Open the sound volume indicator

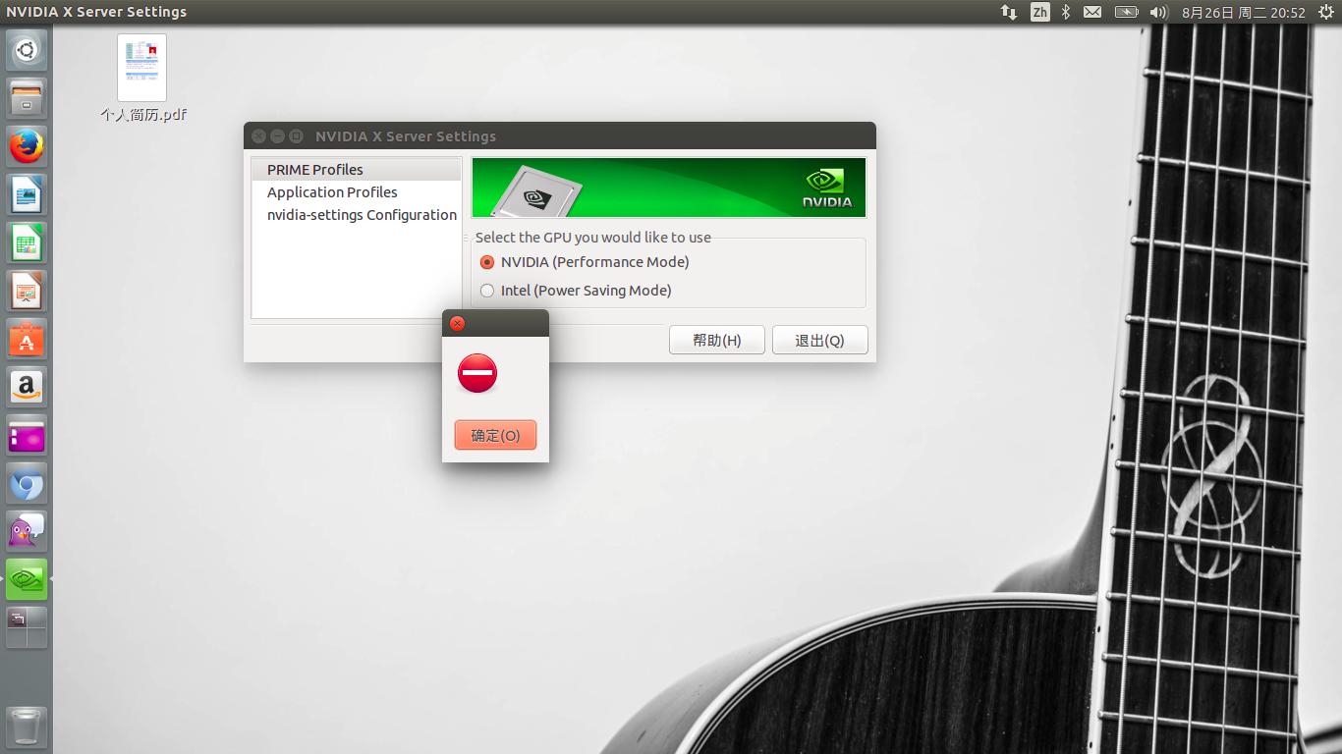[1158, 12]
